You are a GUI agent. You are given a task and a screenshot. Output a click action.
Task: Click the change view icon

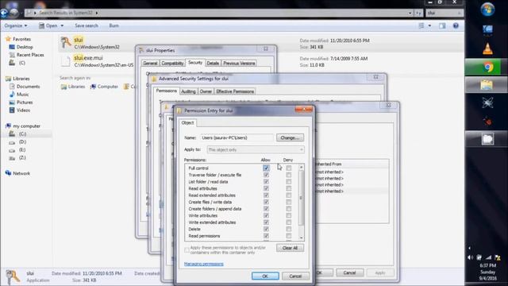coord(421,25)
